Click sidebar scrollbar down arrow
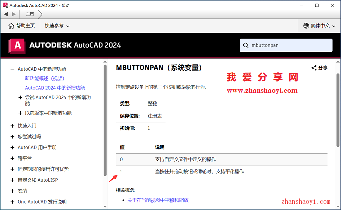 point(105,206)
